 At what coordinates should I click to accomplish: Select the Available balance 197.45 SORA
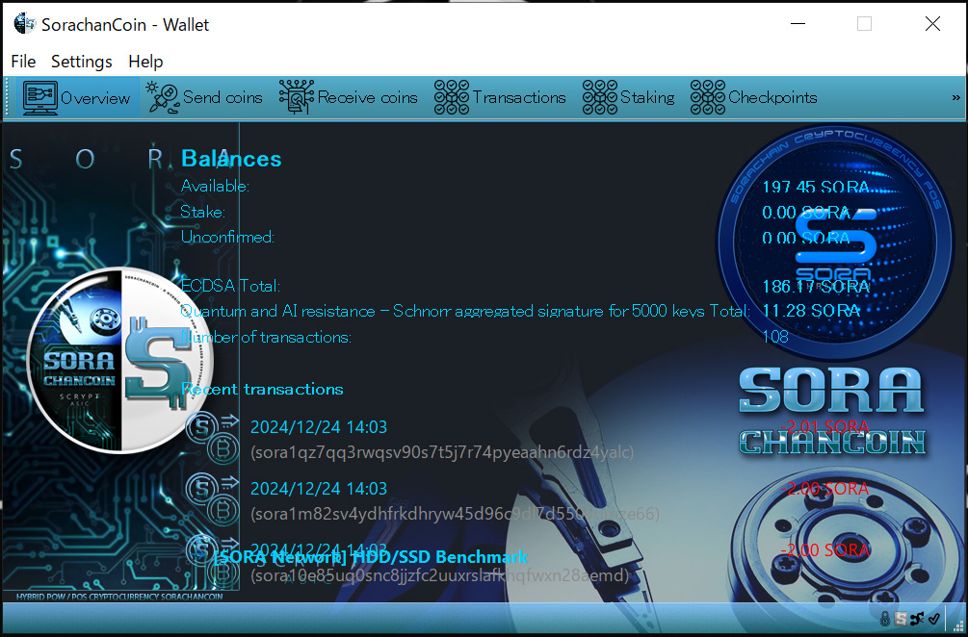816,187
